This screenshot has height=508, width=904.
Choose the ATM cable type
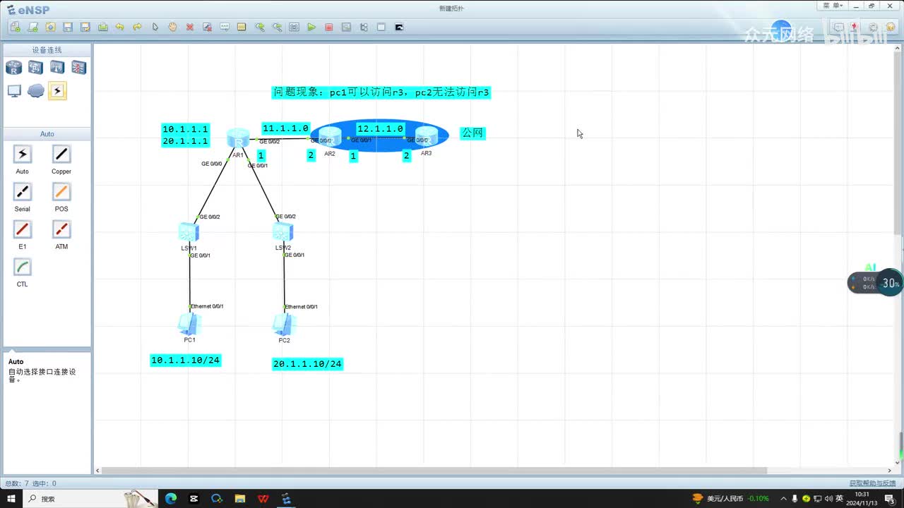tap(61, 229)
